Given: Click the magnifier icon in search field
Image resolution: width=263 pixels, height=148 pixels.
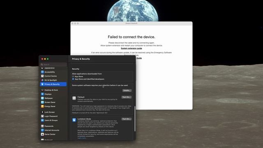Looking at the screenshot, I should tap(42, 65).
